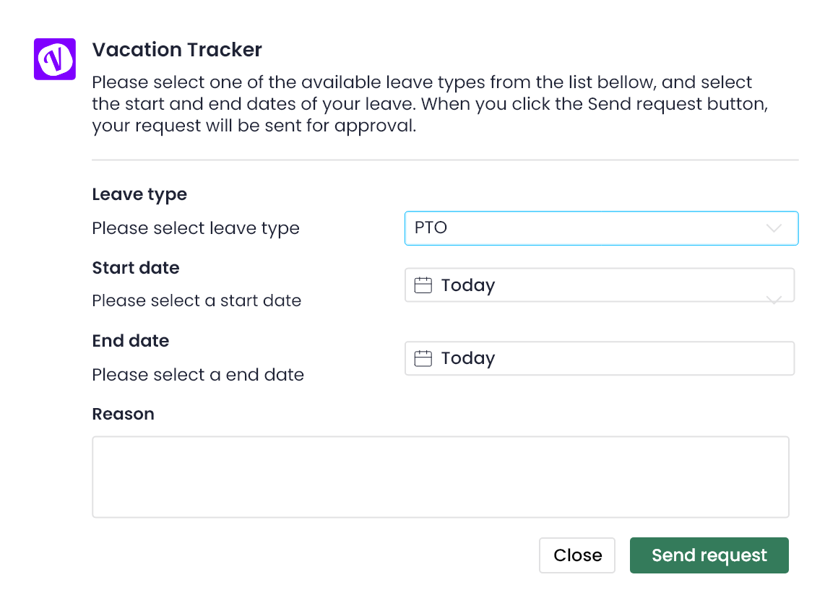Click the Close button
The image size is (838, 598).
(x=577, y=555)
